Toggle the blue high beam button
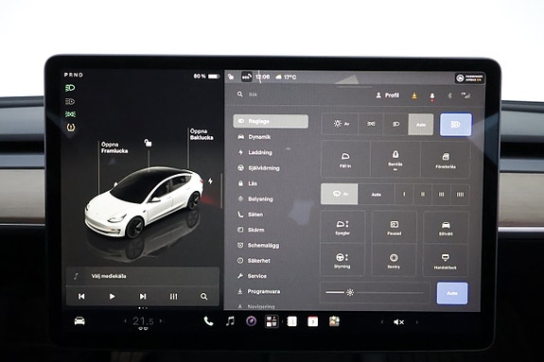The width and height of the screenshot is (544, 362). (455, 125)
